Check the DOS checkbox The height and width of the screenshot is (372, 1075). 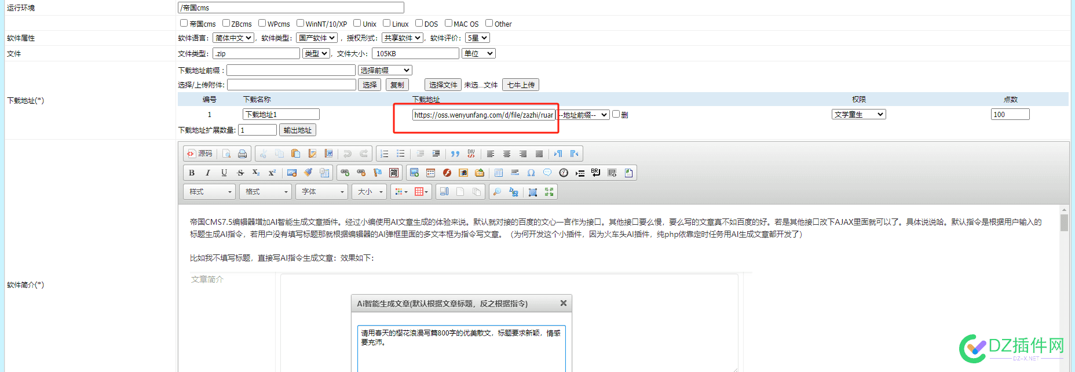(x=419, y=23)
